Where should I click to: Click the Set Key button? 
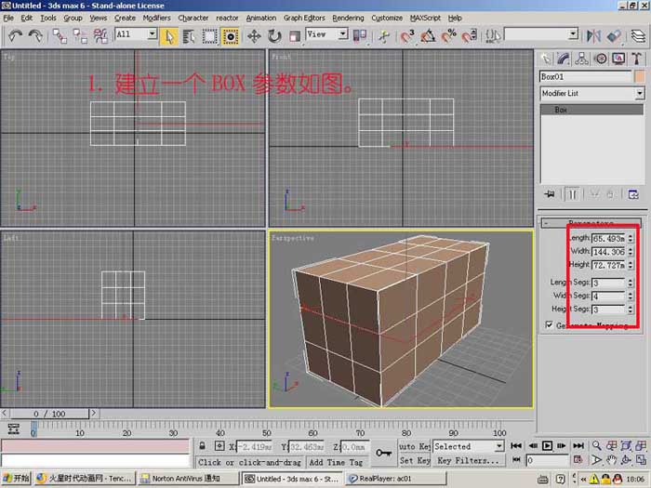pyautogui.click(x=415, y=461)
